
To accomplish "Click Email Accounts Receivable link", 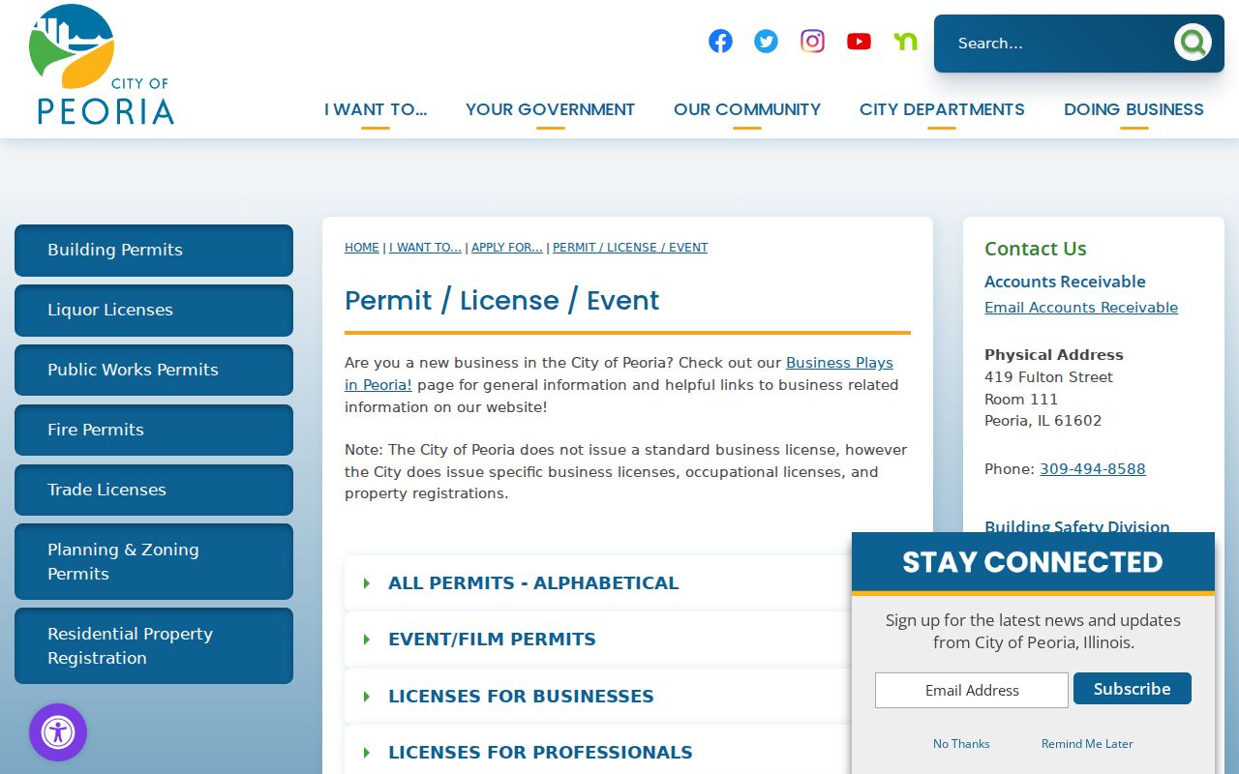I will point(1081,308).
